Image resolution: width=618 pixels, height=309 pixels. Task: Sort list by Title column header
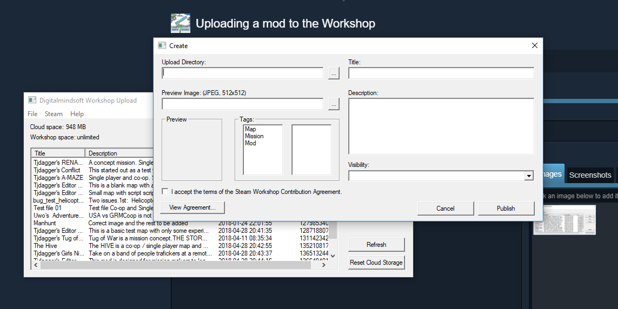click(58, 153)
